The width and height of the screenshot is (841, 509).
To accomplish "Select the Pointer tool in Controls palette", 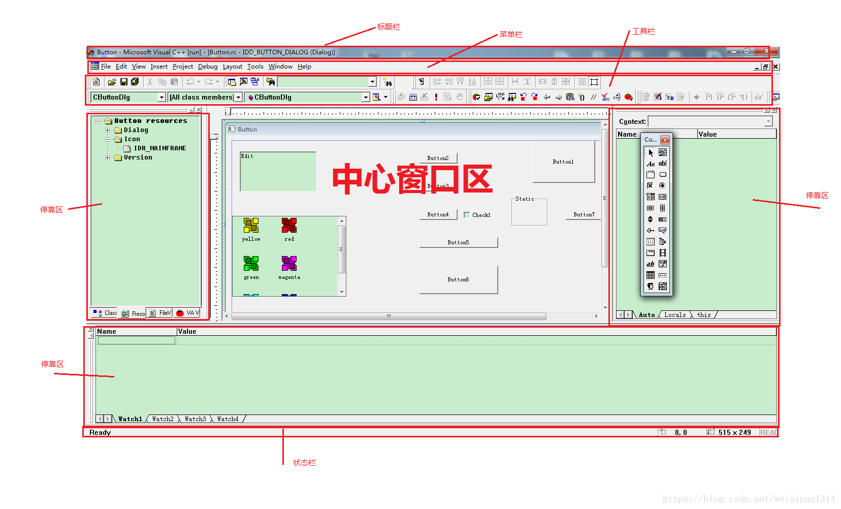I will tap(651, 152).
